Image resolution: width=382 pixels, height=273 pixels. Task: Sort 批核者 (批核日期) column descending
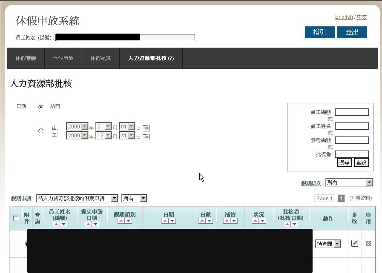click(295, 224)
